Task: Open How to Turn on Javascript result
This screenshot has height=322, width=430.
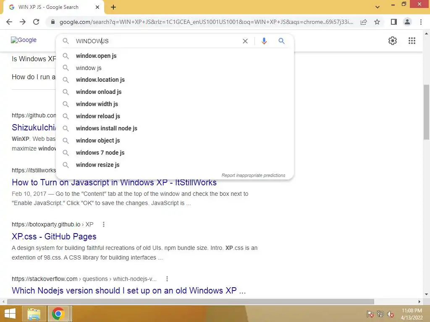Action: click(x=114, y=182)
